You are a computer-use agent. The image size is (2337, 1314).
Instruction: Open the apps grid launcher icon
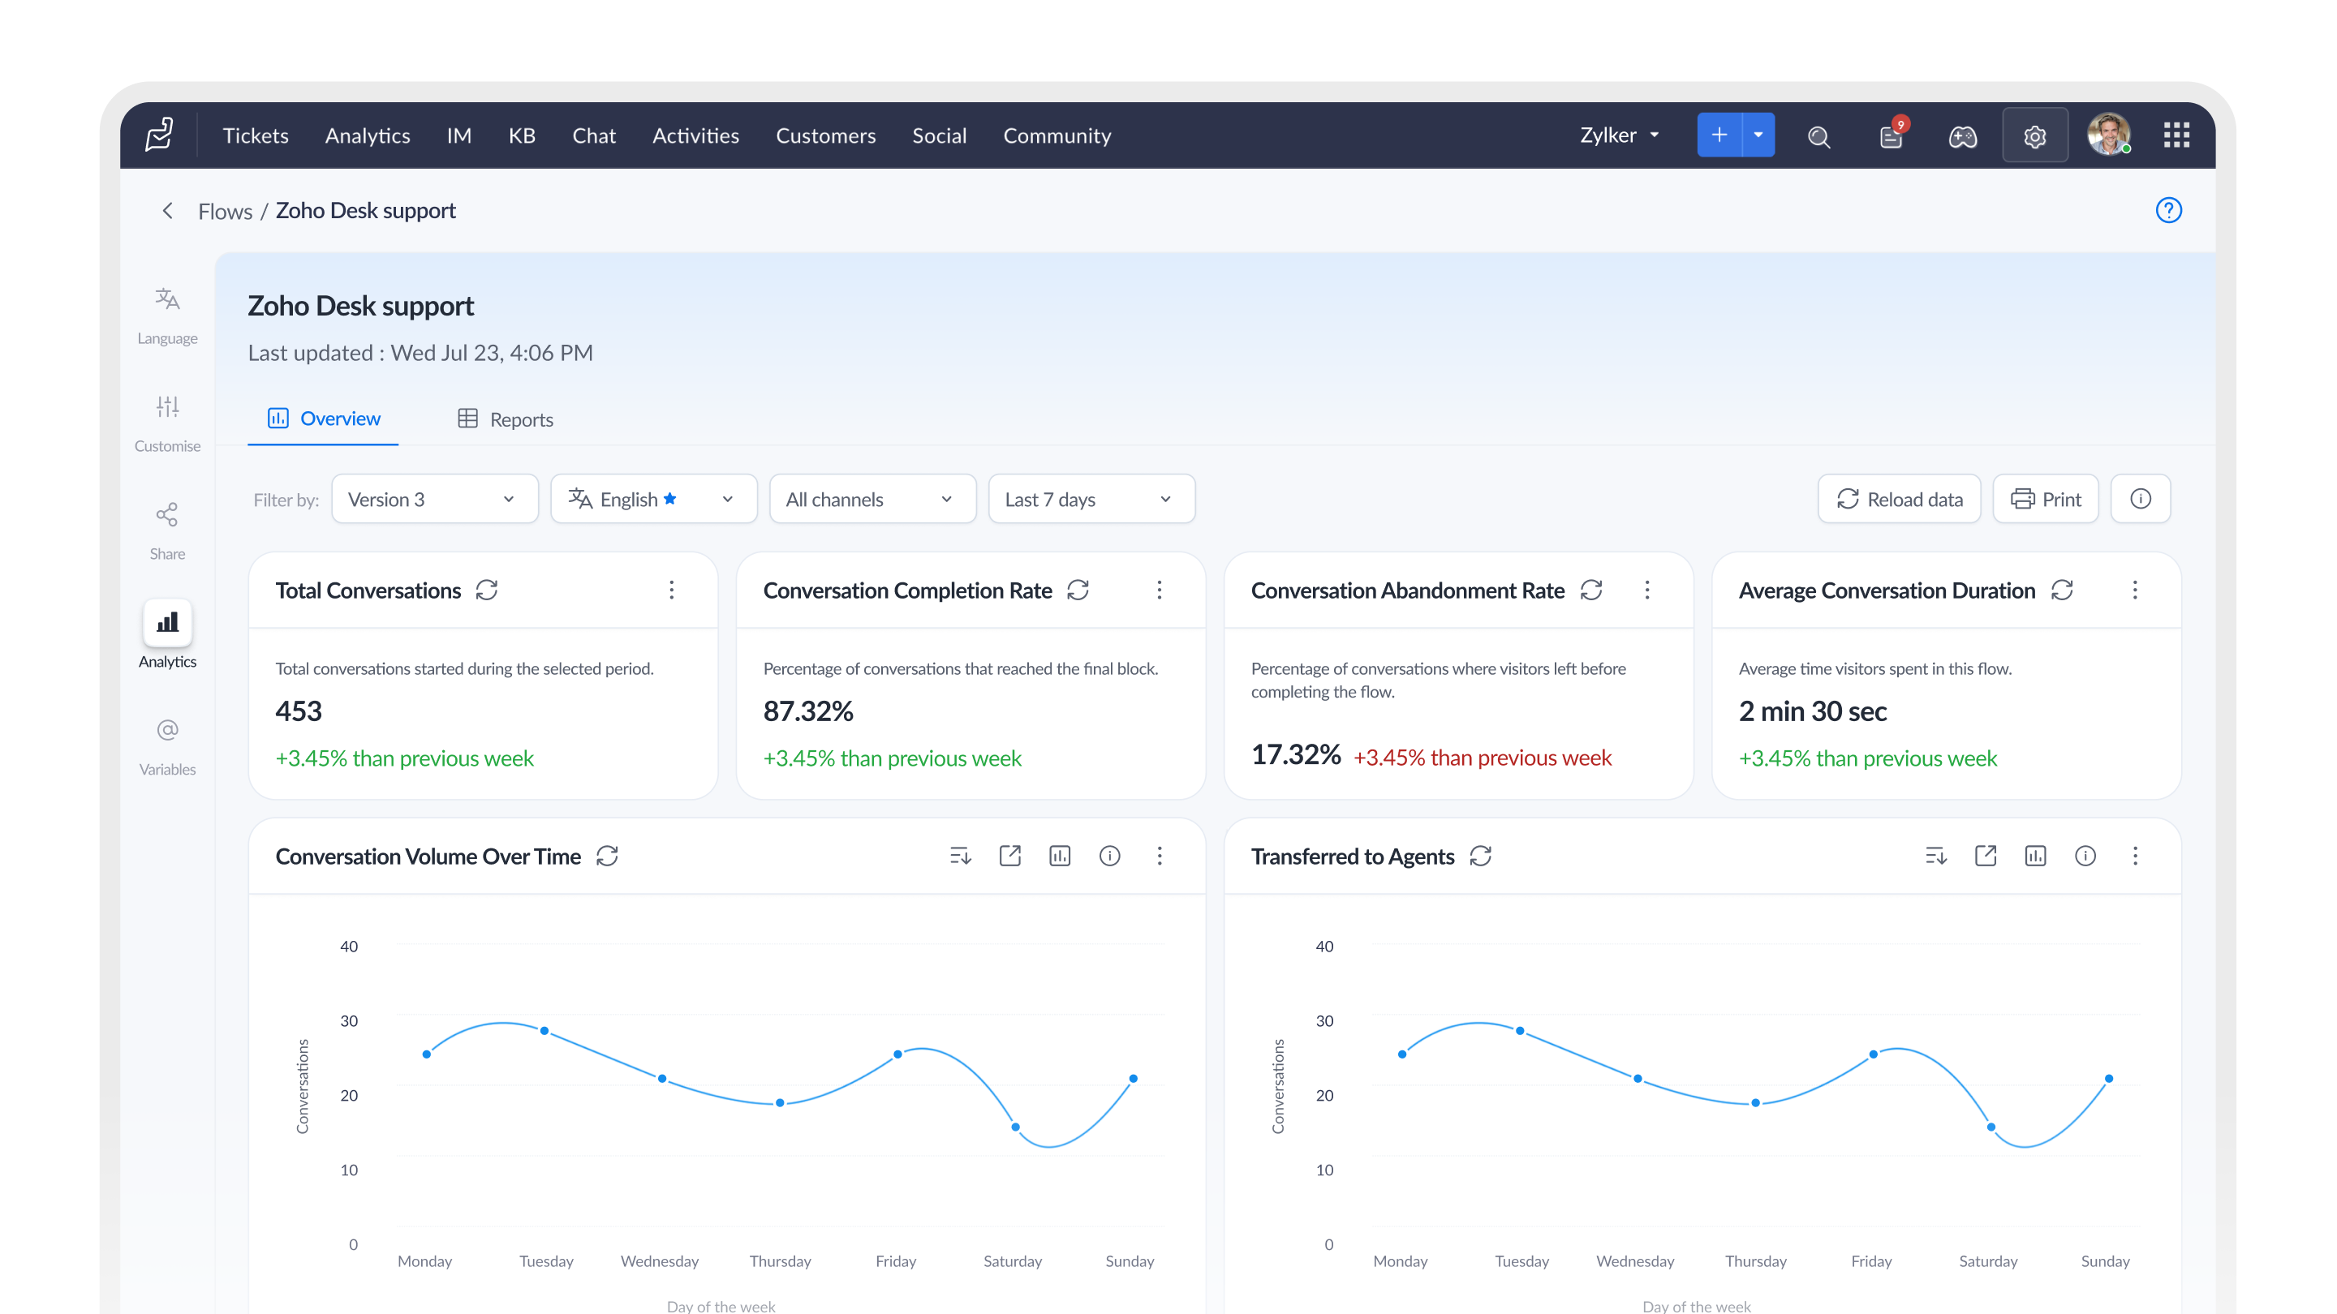(x=2176, y=135)
